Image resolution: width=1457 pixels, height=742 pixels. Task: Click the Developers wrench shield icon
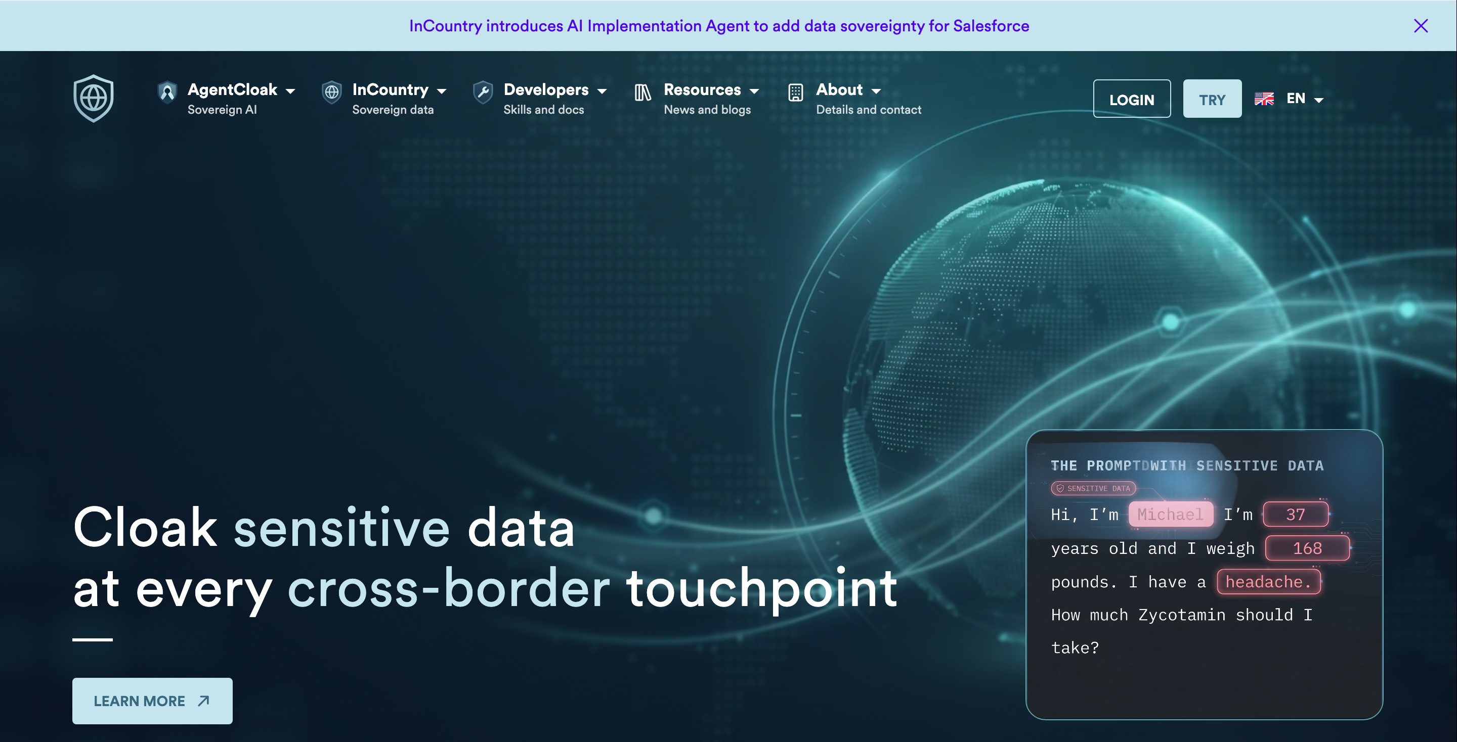coord(483,92)
